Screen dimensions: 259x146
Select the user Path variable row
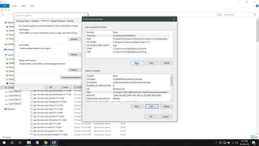(x=128, y=39)
